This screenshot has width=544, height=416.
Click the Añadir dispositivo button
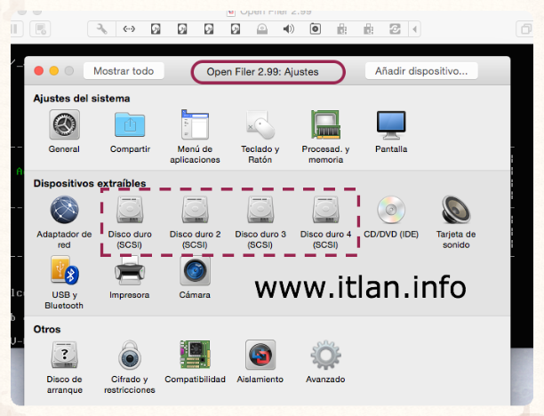tap(421, 71)
